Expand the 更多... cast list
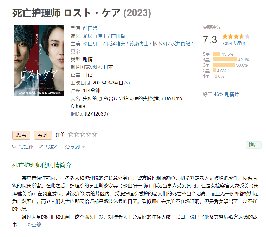 coord(77,52)
